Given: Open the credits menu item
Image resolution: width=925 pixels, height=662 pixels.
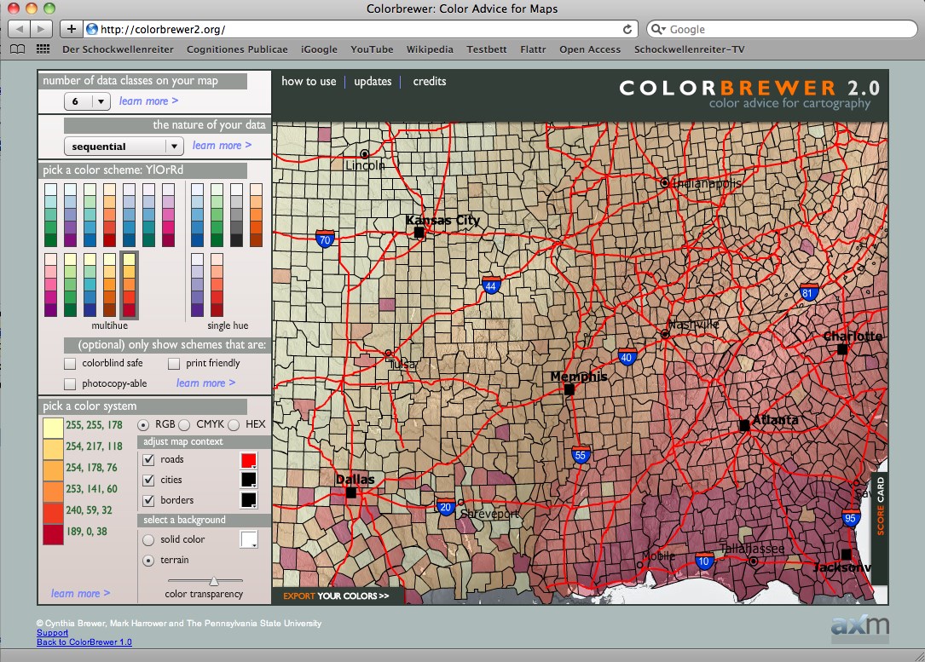Looking at the screenshot, I should [x=430, y=82].
